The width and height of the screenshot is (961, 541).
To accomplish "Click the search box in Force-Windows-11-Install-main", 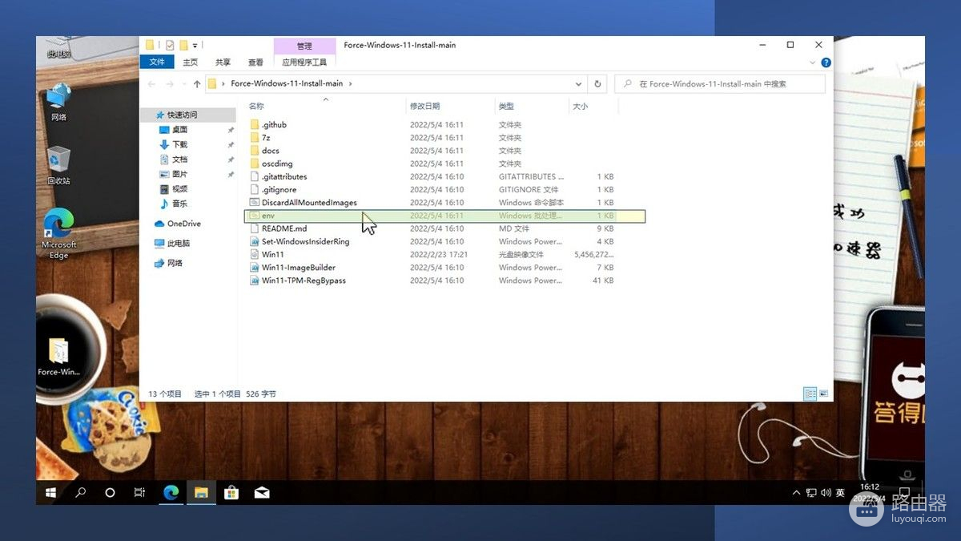I will (721, 84).
